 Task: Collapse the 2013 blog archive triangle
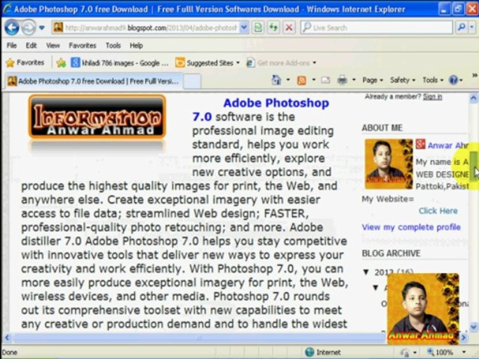tap(366, 272)
